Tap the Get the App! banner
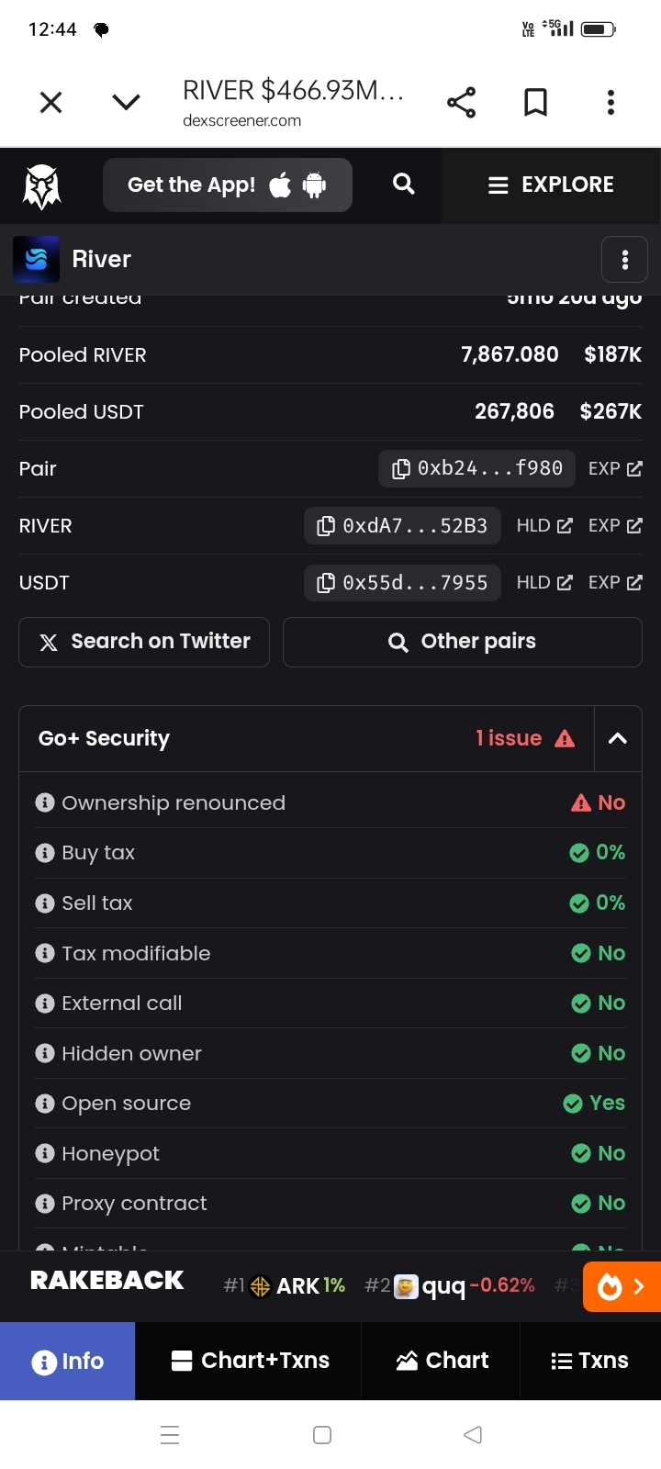661x1469 pixels. point(228,185)
